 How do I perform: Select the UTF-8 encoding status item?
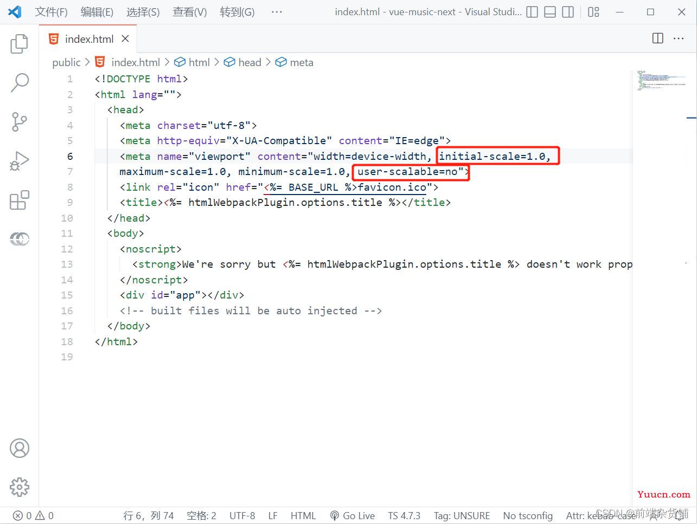pos(242,516)
